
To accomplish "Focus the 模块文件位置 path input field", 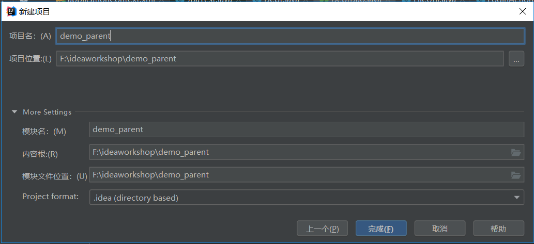I will tap(307, 175).
